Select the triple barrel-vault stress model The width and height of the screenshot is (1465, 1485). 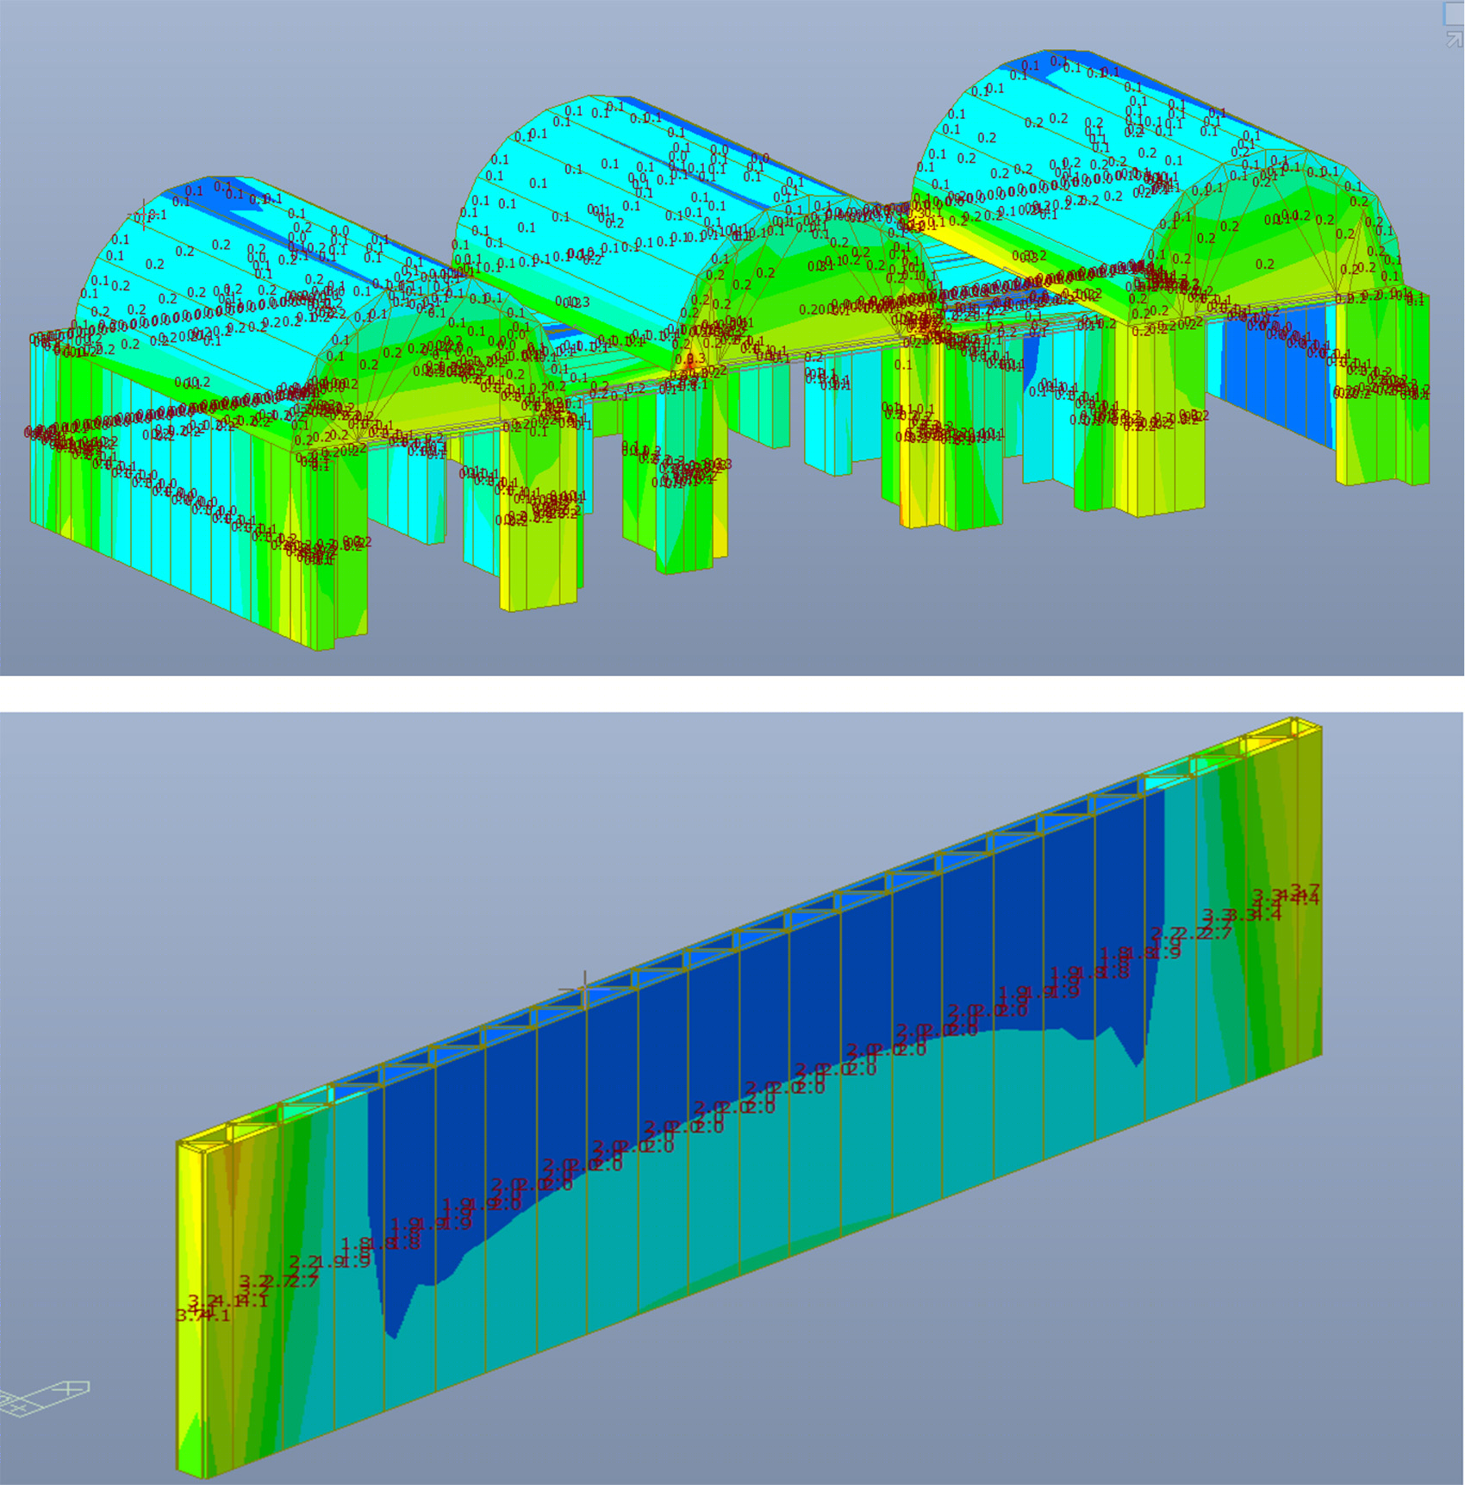point(728,351)
